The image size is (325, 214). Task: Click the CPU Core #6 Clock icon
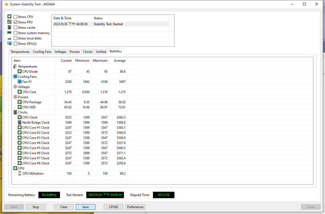coord(19,153)
